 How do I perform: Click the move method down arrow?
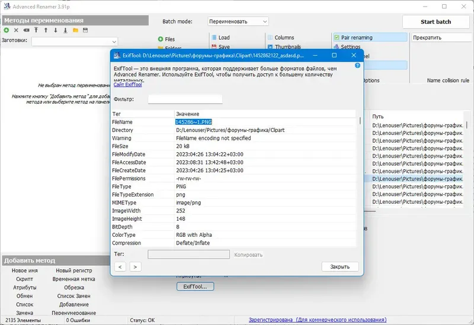click(x=56, y=30)
